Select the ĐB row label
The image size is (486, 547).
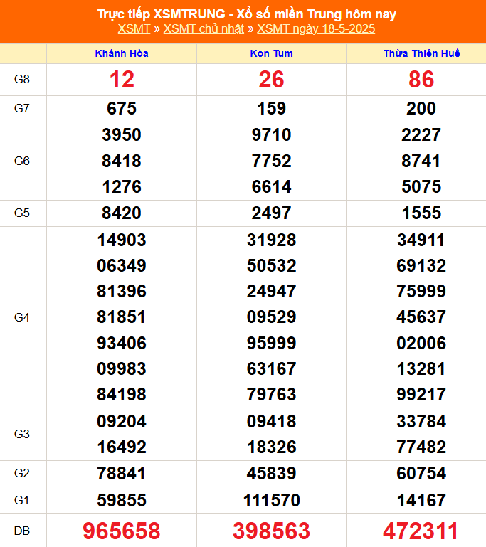22,531
